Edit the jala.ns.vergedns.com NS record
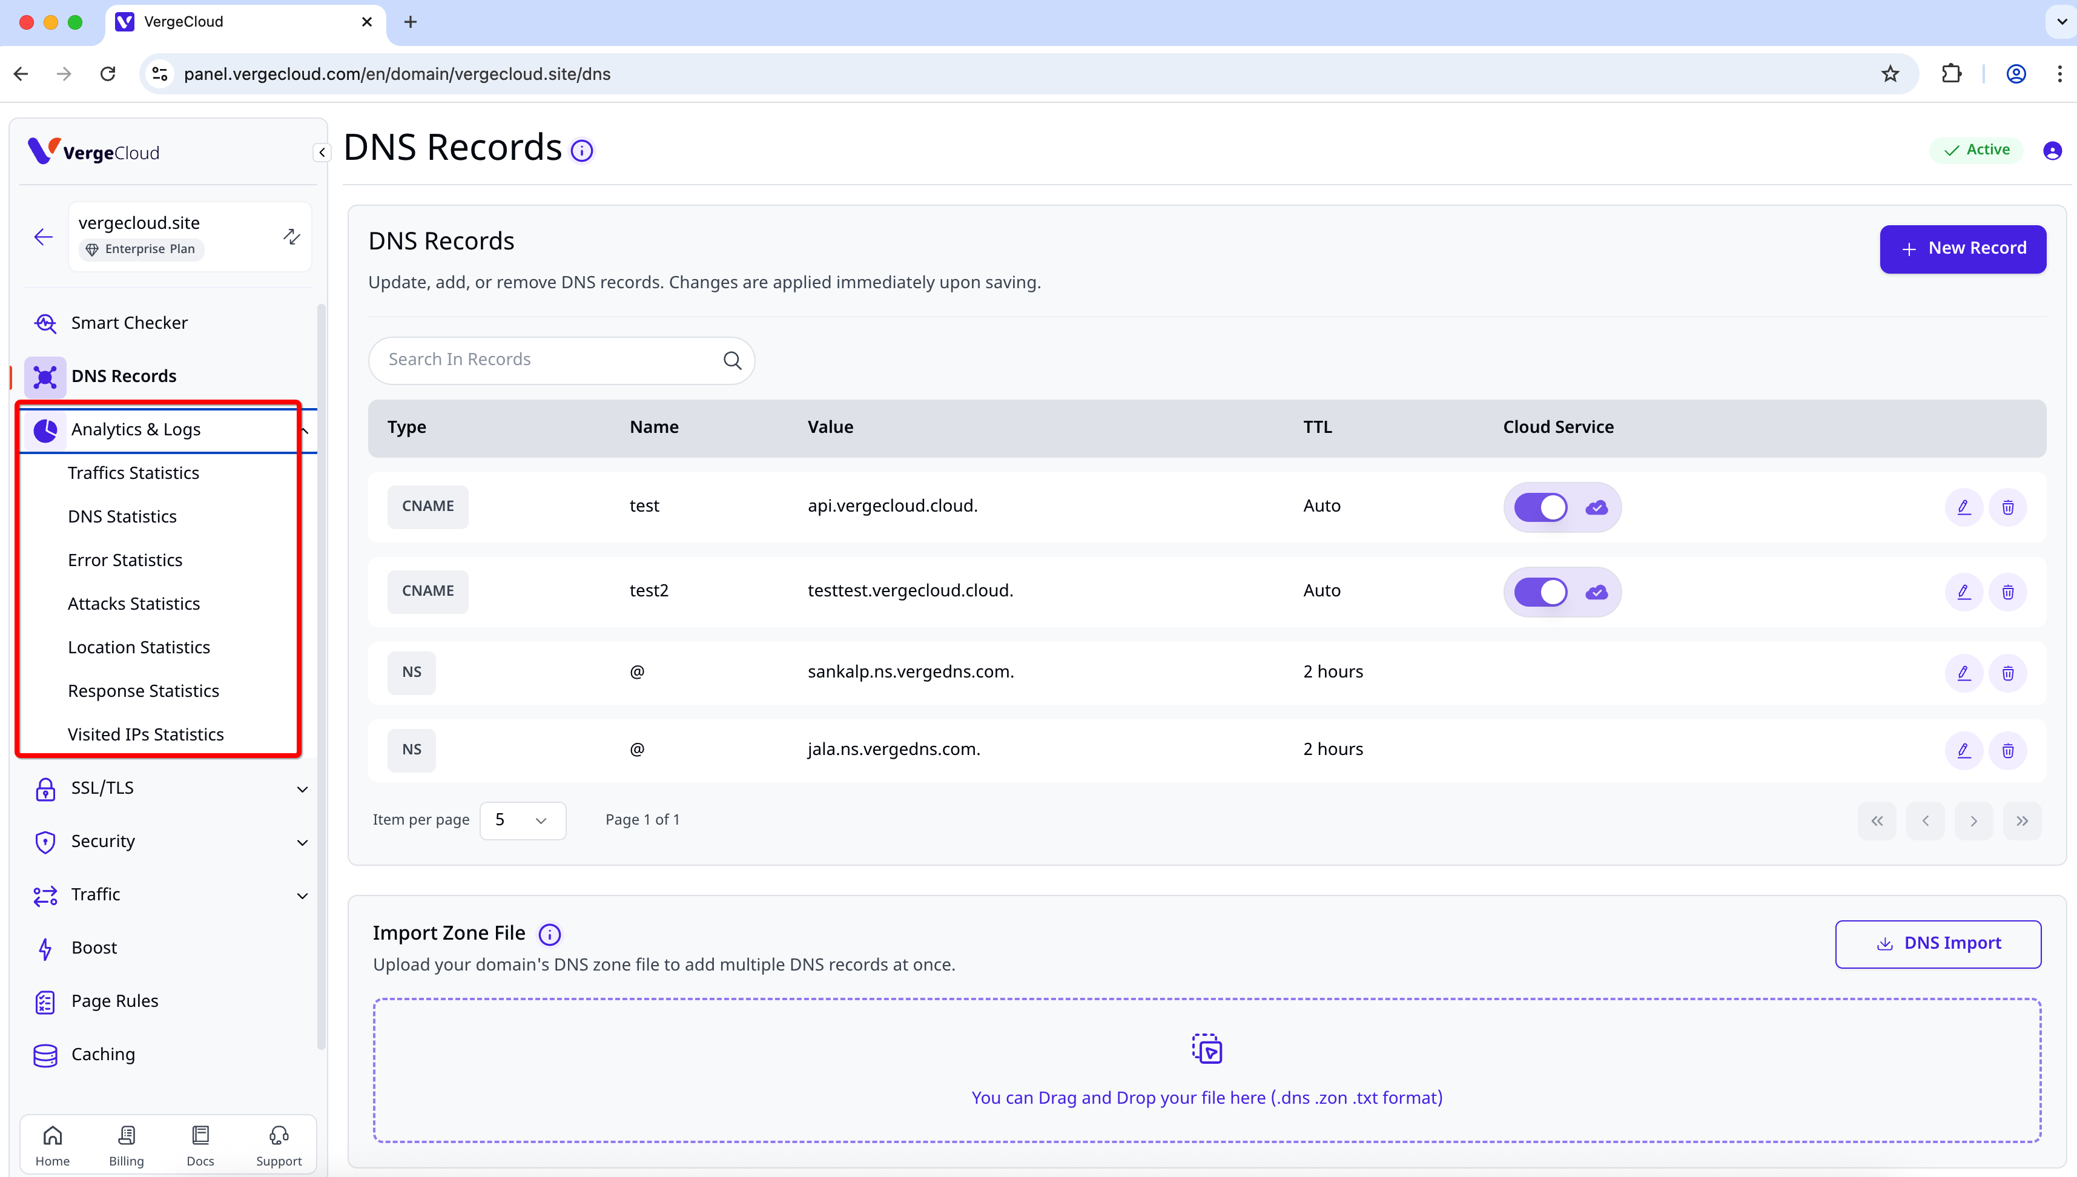This screenshot has height=1177, width=2077. (1963, 750)
